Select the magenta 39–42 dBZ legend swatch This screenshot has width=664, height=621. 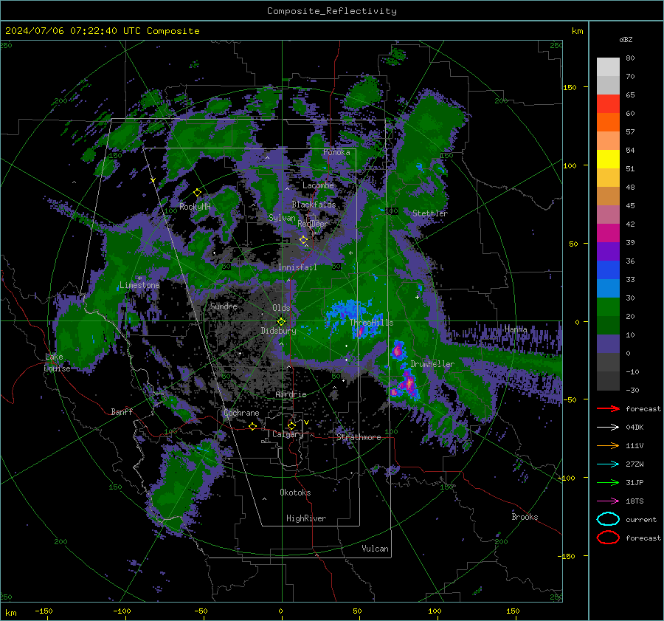[608, 233]
